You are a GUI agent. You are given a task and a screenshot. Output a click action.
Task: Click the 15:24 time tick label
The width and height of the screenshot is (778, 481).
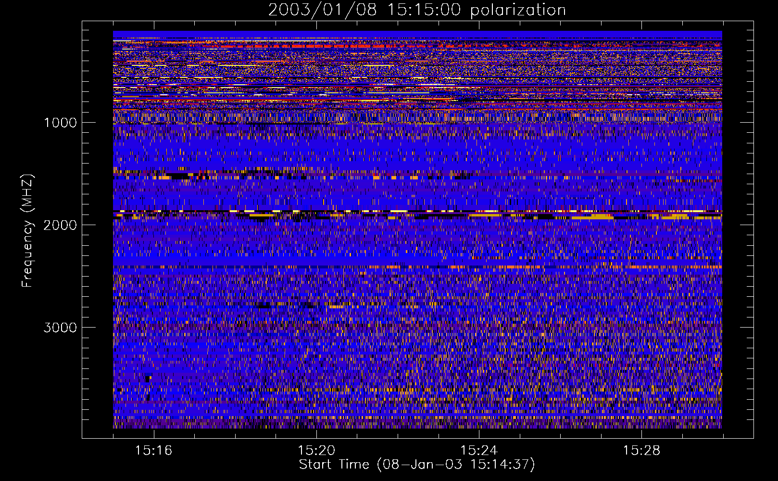coord(479,450)
